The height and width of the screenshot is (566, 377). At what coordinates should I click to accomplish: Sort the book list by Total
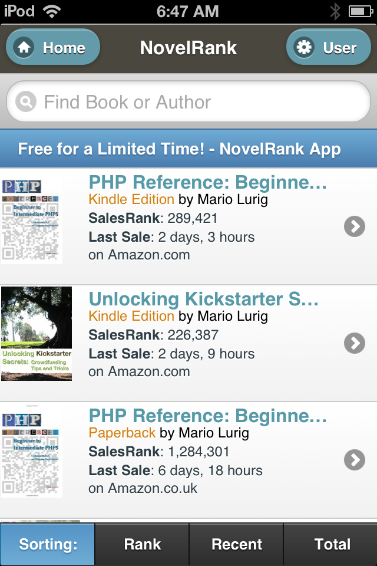tap(331, 544)
